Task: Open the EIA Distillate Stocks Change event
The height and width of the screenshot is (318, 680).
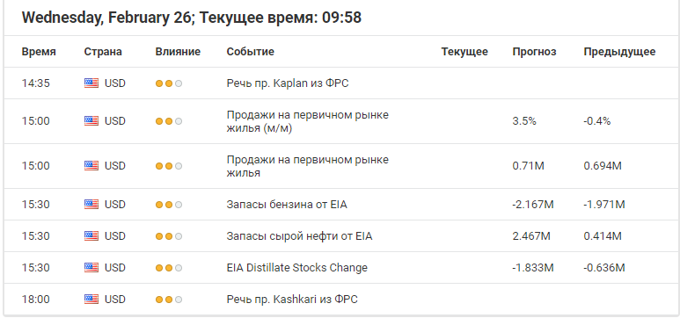Action: click(297, 268)
